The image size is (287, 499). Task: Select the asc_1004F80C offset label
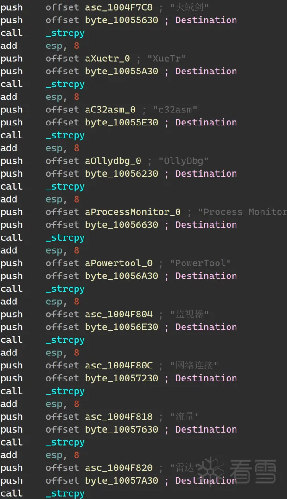[119, 366]
